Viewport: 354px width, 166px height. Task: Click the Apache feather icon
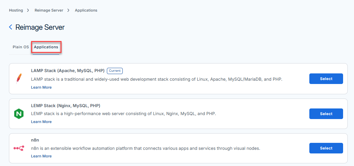click(19, 79)
